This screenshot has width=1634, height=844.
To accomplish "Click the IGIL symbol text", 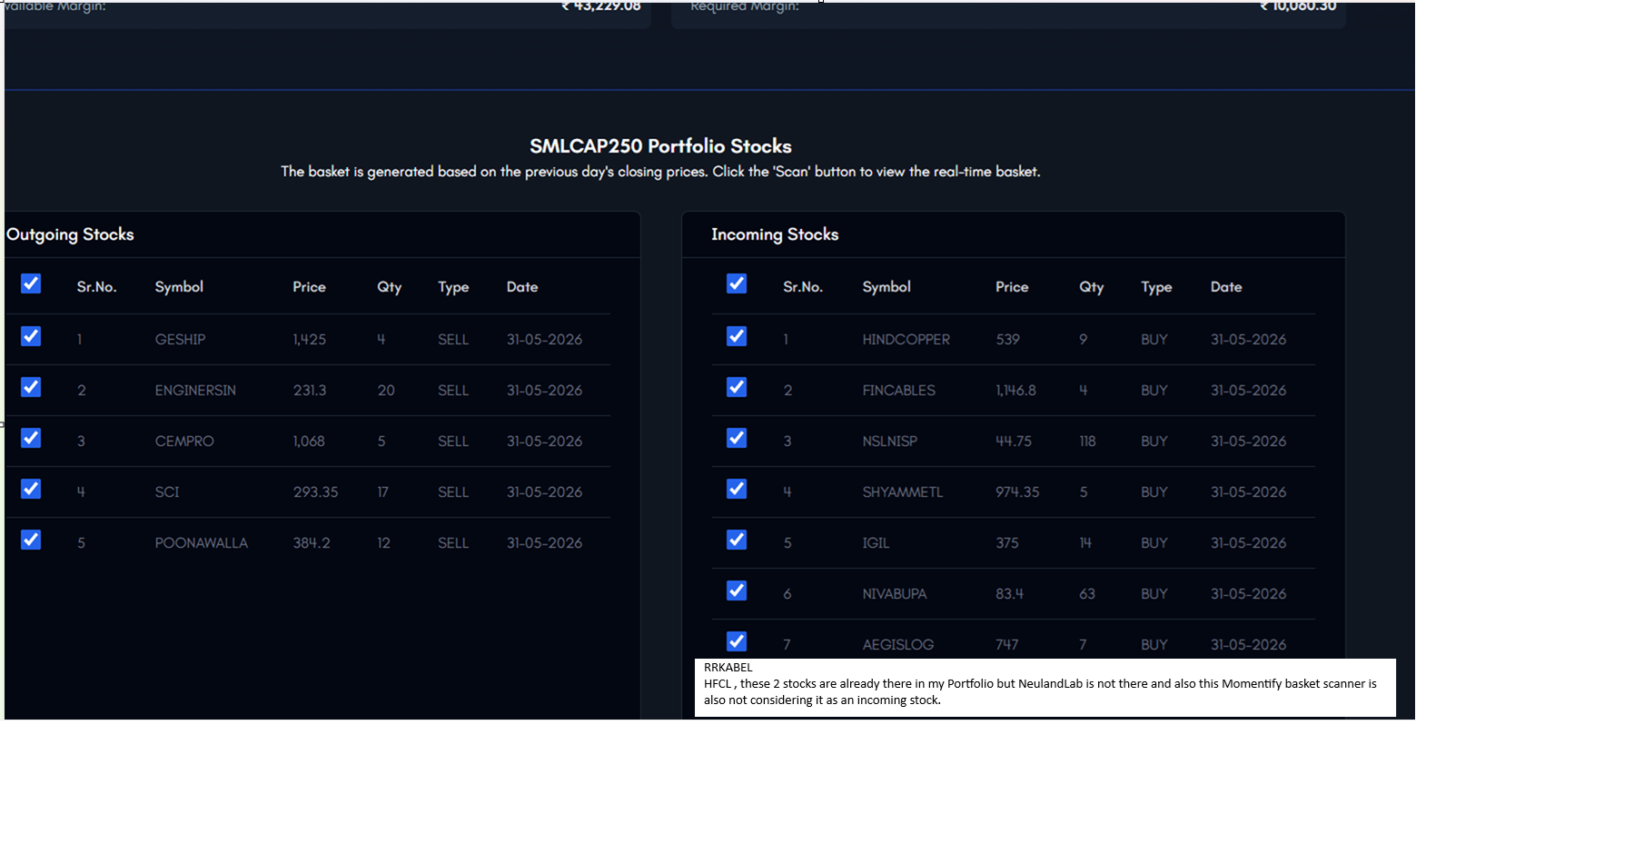I will [876, 542].
